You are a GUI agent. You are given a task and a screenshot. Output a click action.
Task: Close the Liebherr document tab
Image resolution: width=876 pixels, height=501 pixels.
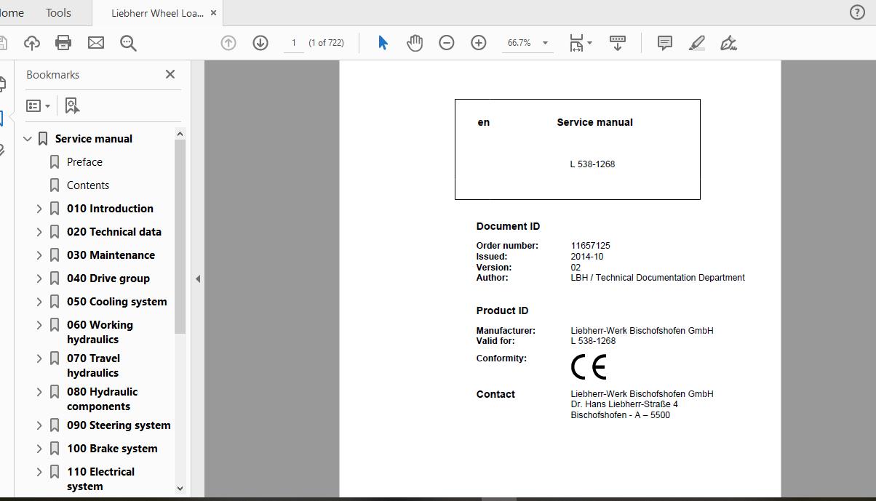pyautogui.click(x=215, y=13)
